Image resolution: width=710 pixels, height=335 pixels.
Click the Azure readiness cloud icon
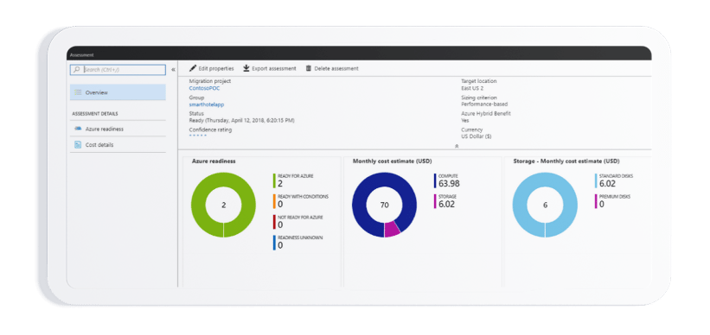pyautogui.click(x=78, y=129)
